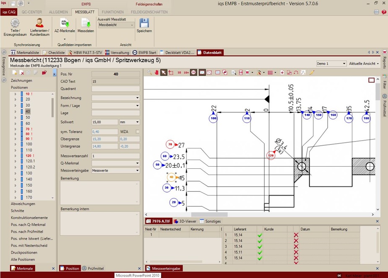This screenshot has height=278, width=388.
Task: Select the magnifier zoom tool in drawing toolbar
Action: (149, 72)
